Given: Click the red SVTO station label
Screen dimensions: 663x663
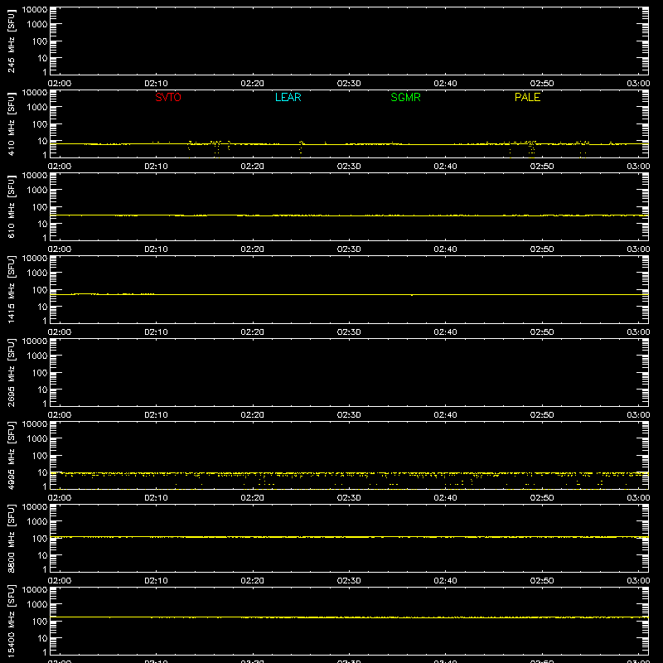Looking at the screenshot, I should 168,97.
